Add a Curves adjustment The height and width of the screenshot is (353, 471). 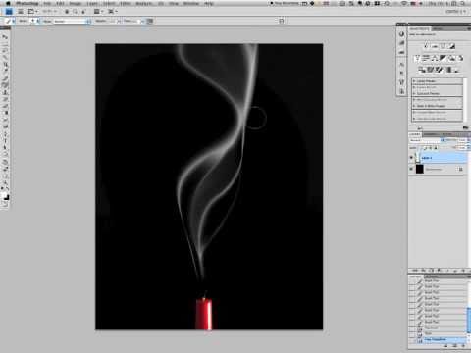(x=444, y=46)
